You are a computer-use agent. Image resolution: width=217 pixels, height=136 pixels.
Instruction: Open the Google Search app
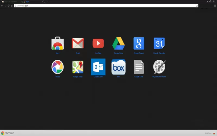point(139,44)
